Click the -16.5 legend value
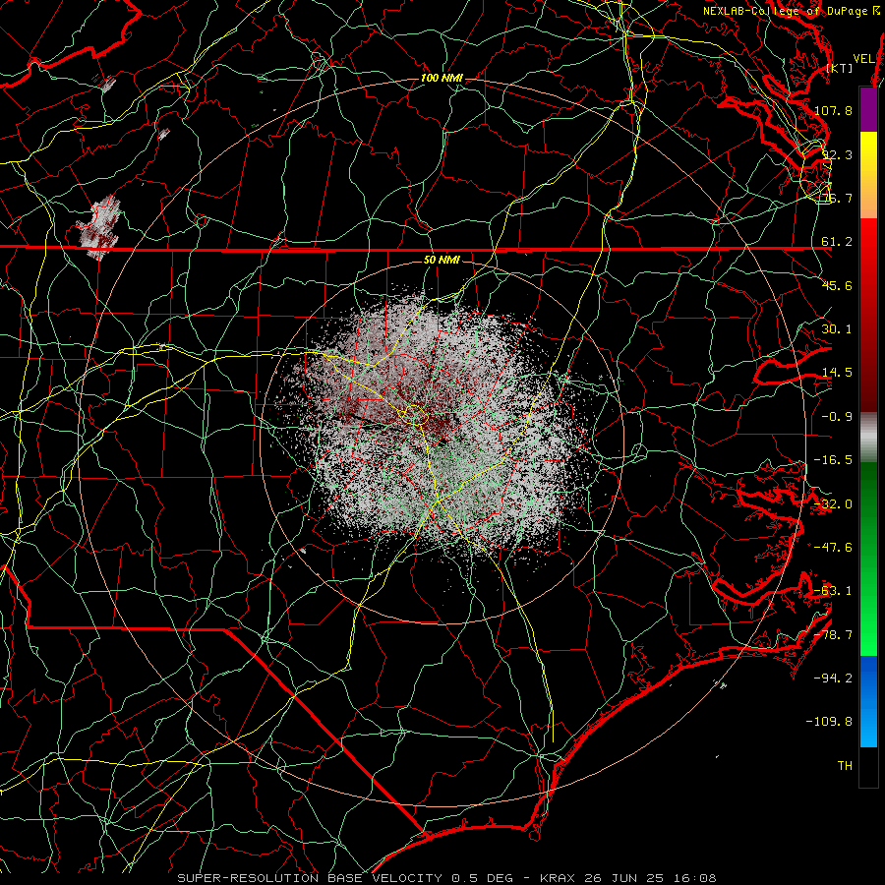The height and width of the screenshot is (885, 885). [833, 460]
